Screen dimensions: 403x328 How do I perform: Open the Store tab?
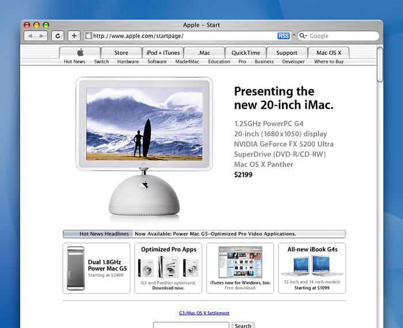tap(121, 53)
